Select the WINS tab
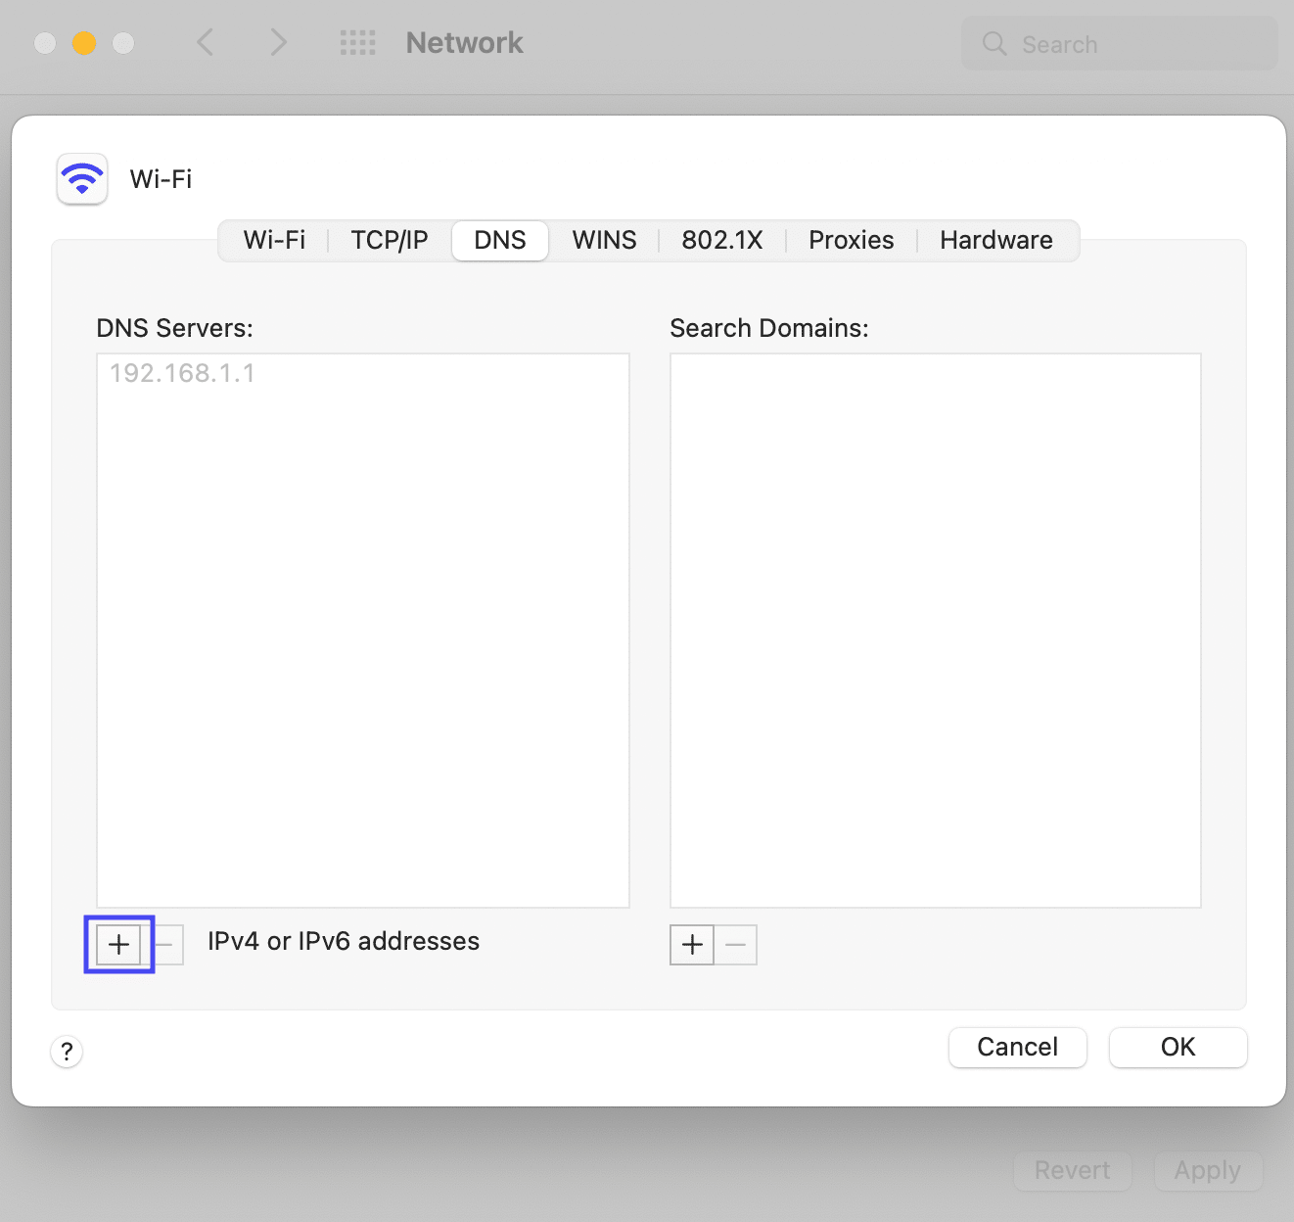Screen dimensions: 1294x1222 (x=604, y=240)
